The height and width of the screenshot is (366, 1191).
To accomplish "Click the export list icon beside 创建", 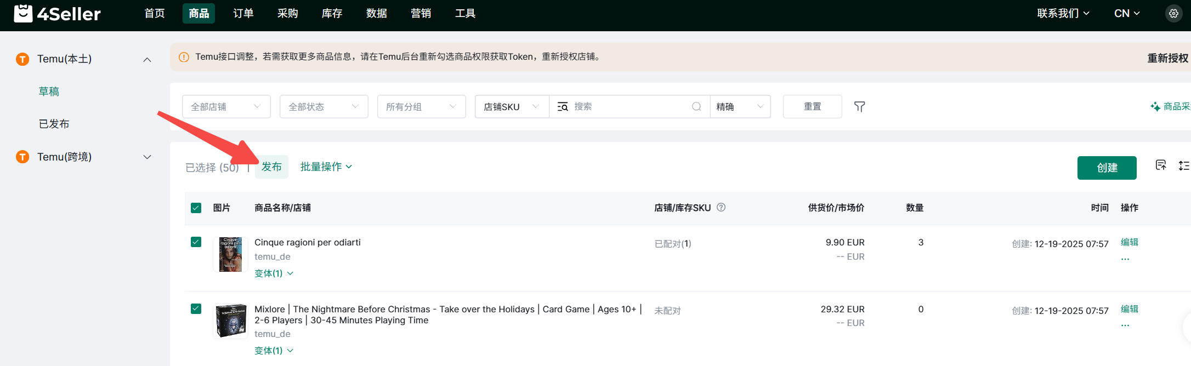I will pos(1160,165).
